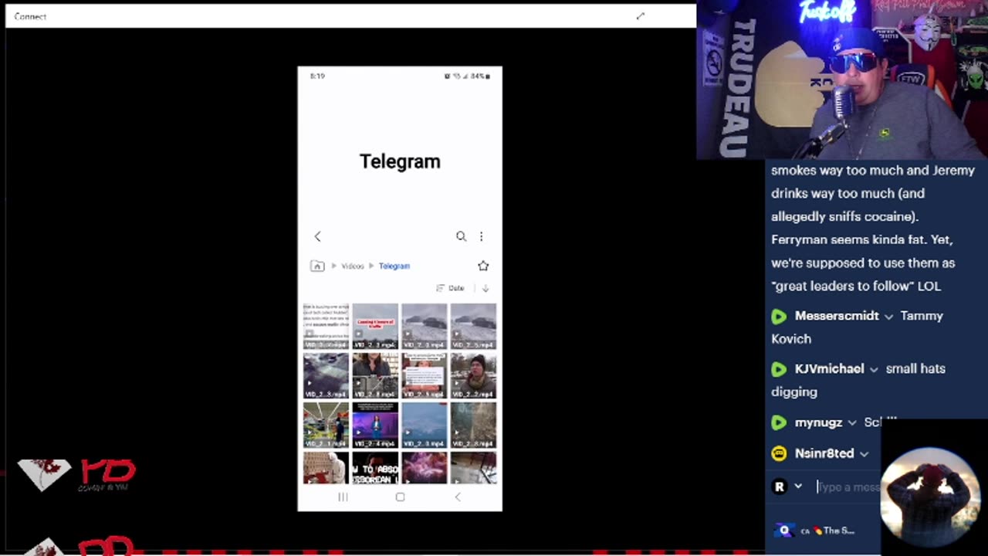Screen dimensions: 988x556
Task: Click mynugz's green Rumble badge
Action: [x=779, y=422]
